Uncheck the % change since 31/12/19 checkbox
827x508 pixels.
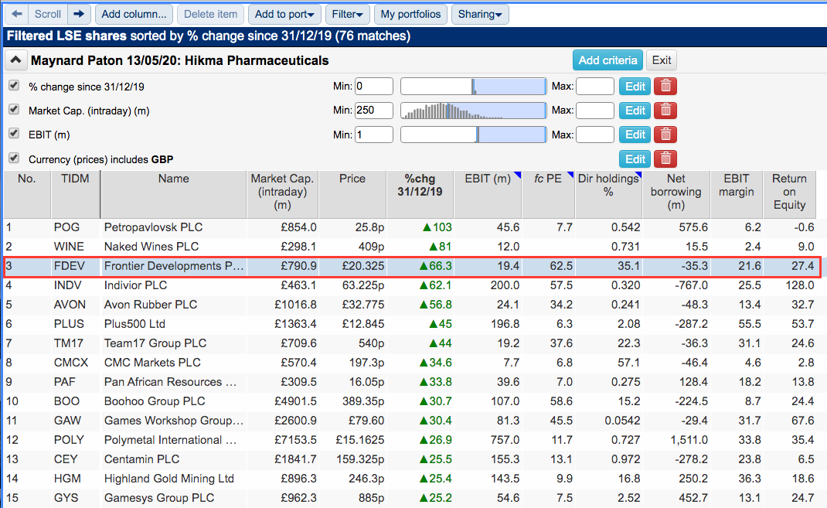click(x=14, y=86)
